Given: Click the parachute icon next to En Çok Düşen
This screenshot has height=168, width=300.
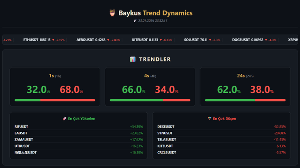Looking at the screenshot, I should 209,118.
